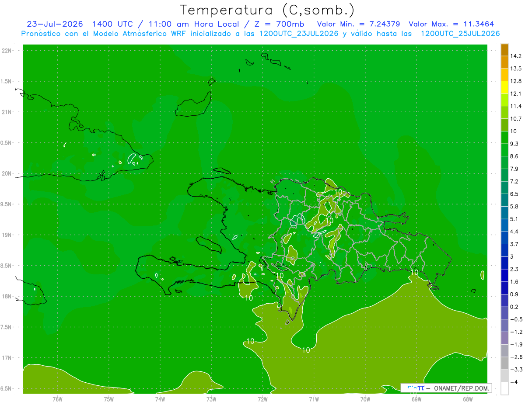Click the 13.5 value on the color scale
The height and width of the screenshot is (405, 525).
pos(516,69)
